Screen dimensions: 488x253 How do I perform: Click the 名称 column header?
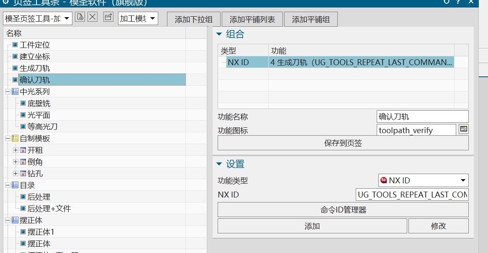click(x=95, y=33)
